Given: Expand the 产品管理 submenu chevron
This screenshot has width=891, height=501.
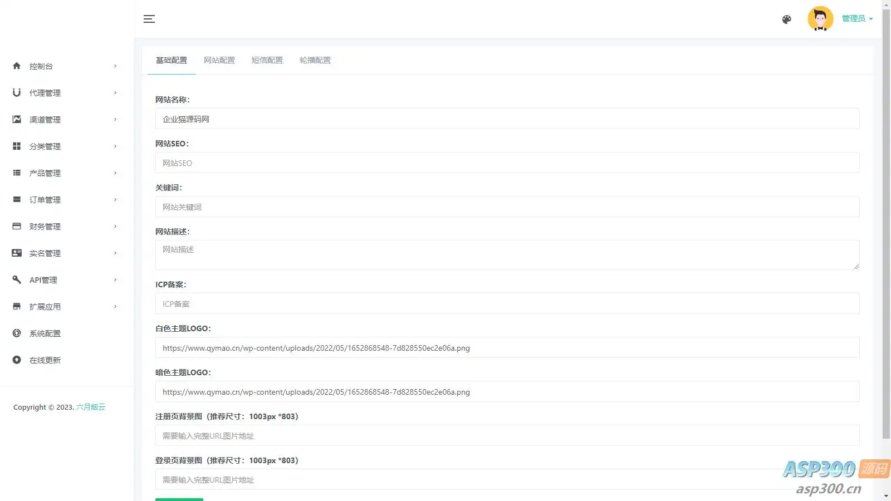Looking at the screenshot, I should coord(115,173).
